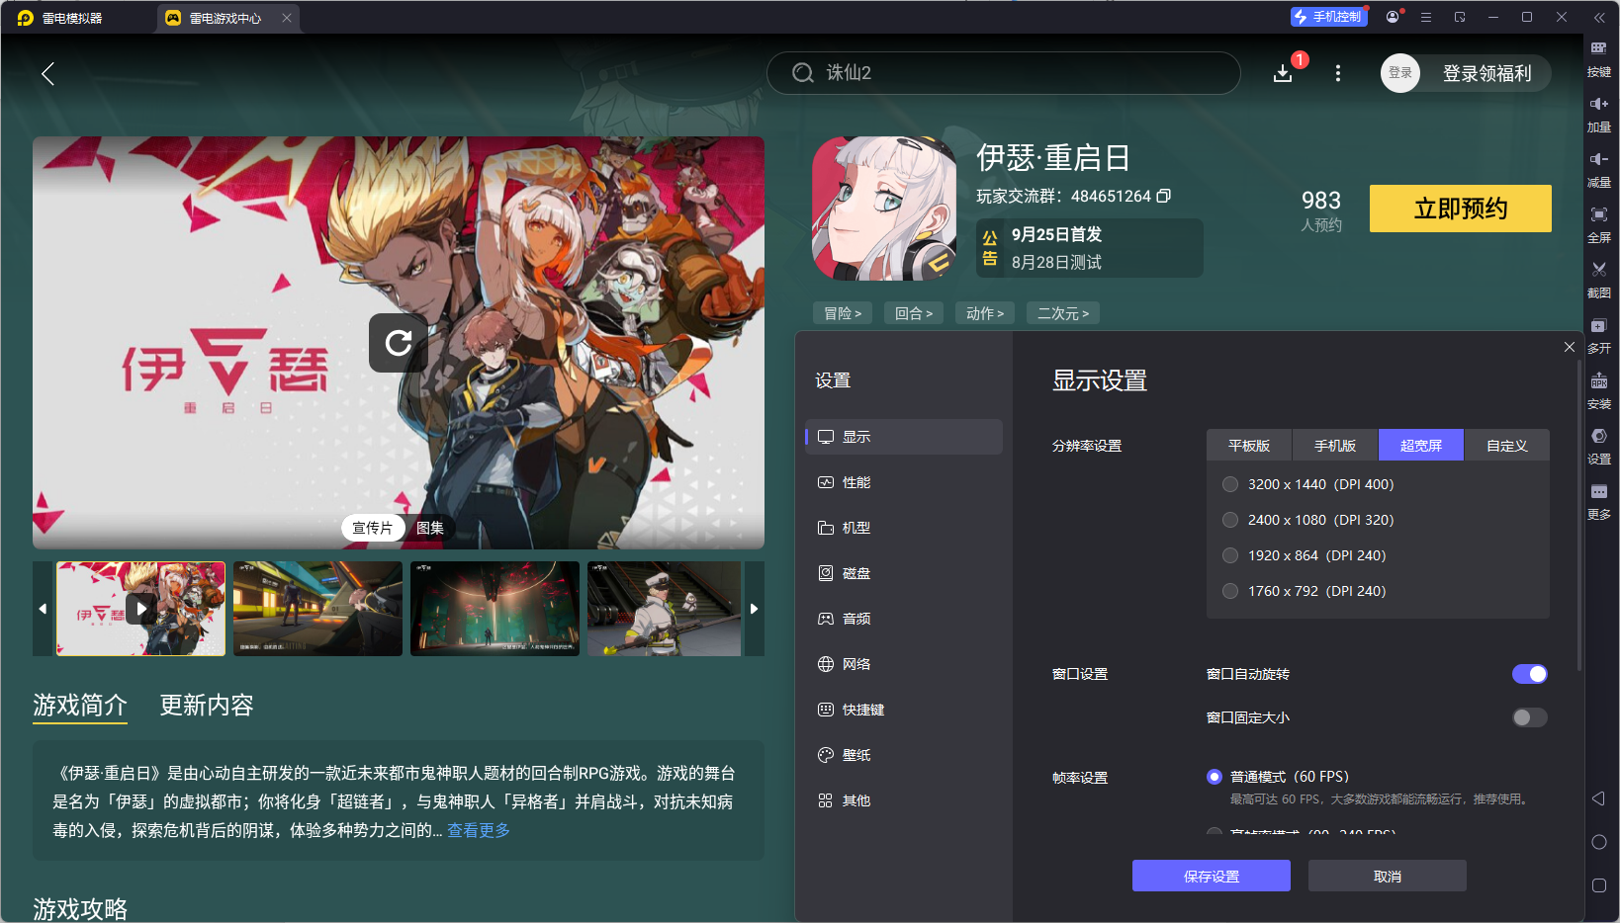
Task: Open 磁盘 settings section
Action: 904,573
